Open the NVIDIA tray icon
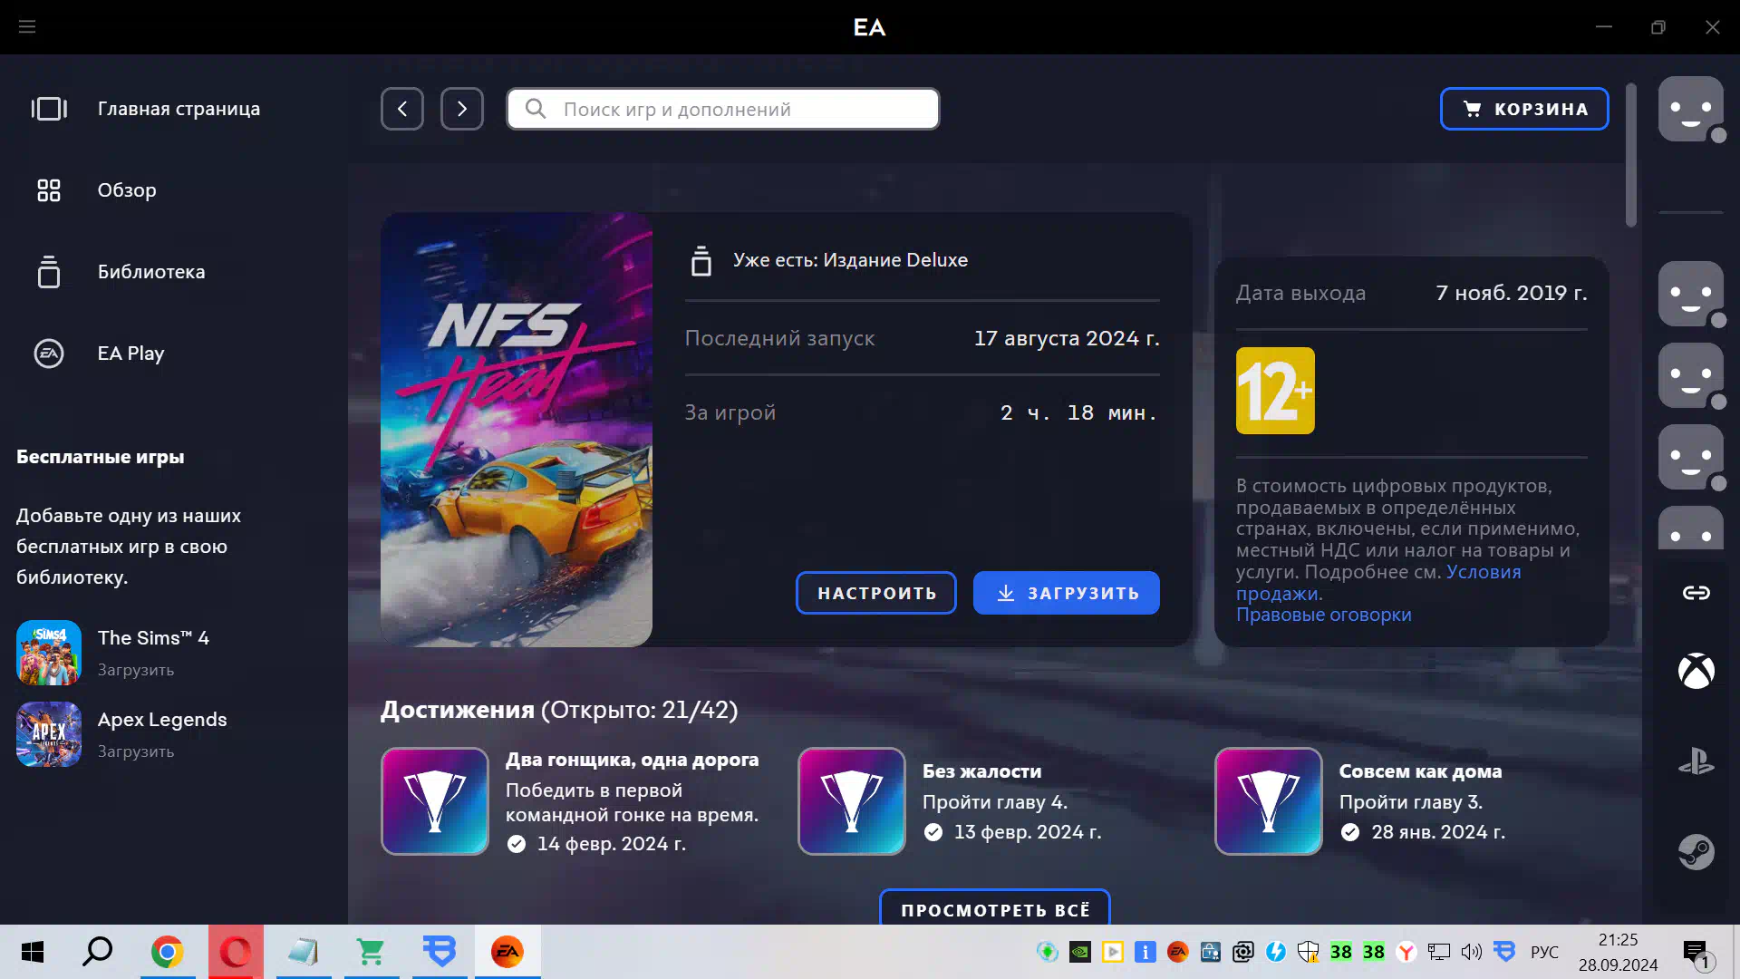 (1080, 952)
